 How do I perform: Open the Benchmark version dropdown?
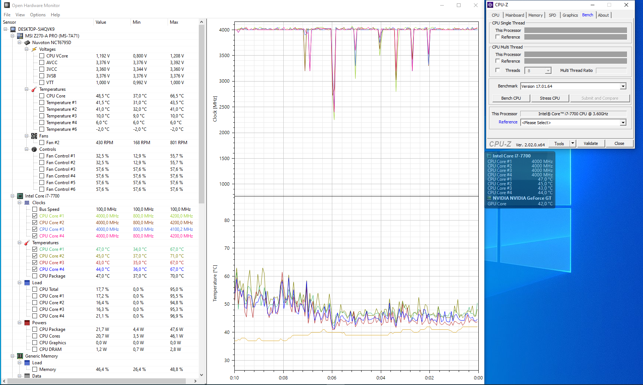coord(623,86)
